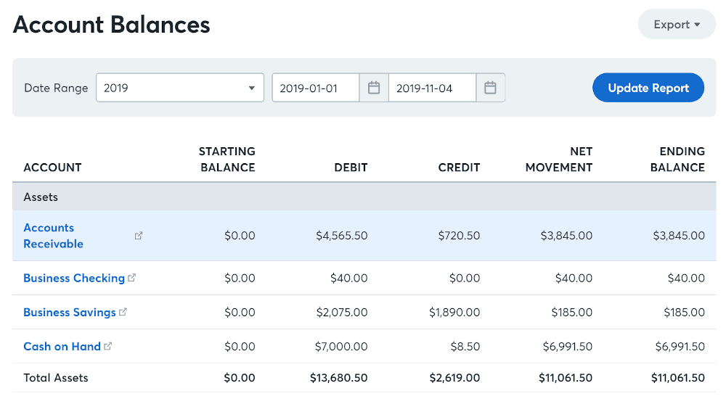Click the Starting Balance column header

227,160
